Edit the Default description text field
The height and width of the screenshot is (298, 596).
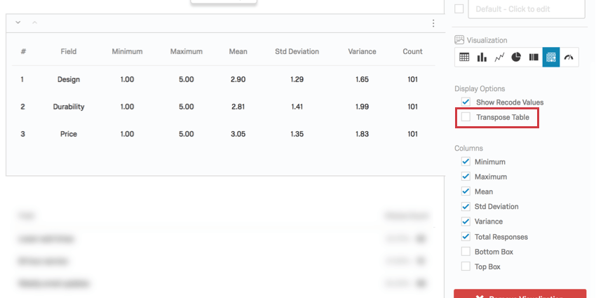point(527,8)
